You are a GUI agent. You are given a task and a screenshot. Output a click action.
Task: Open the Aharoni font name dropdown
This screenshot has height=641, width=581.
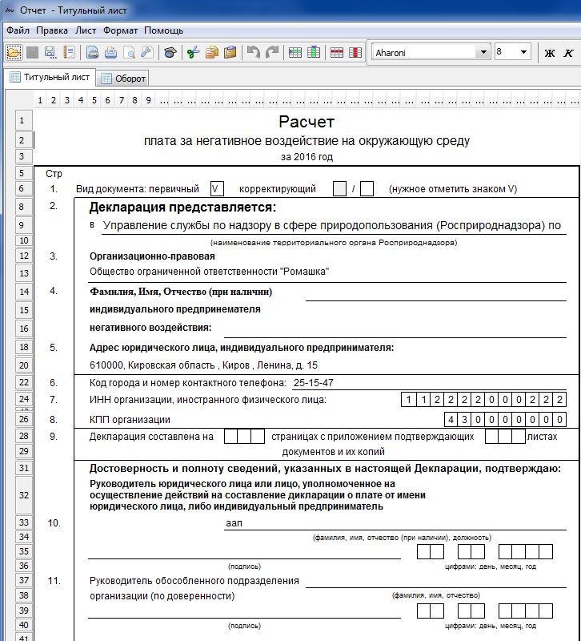(x=483, y=52)
